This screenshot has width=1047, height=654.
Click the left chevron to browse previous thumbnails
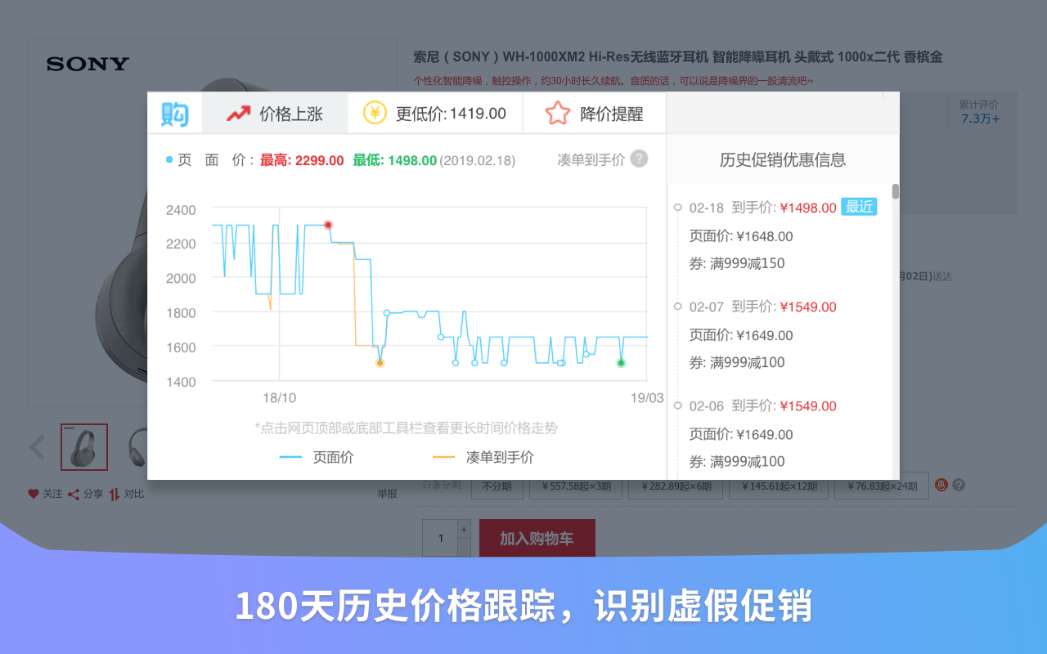(38, 447)
